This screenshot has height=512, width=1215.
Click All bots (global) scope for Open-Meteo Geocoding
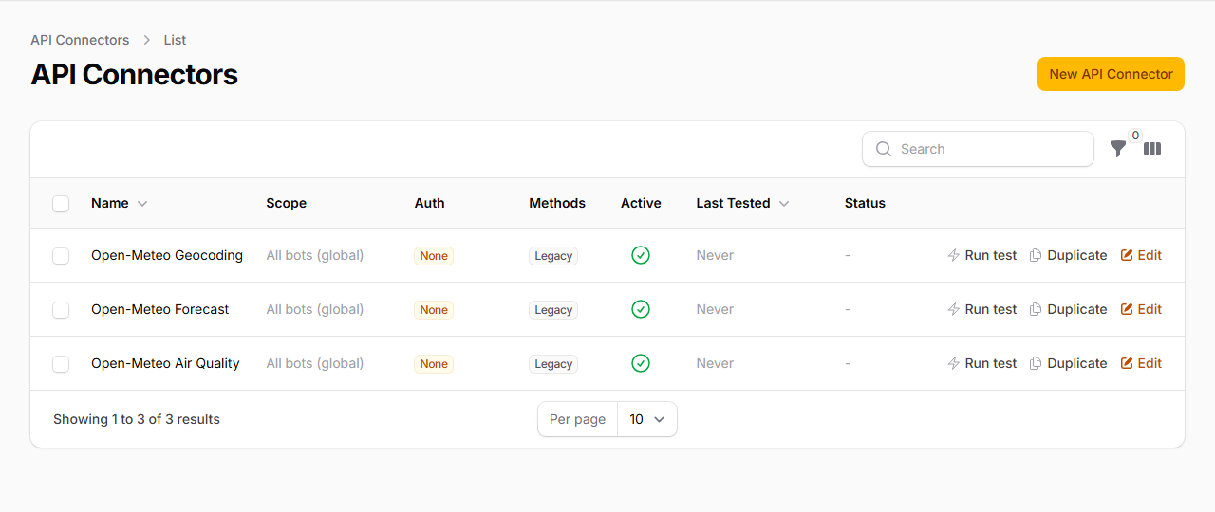point(315,255)
